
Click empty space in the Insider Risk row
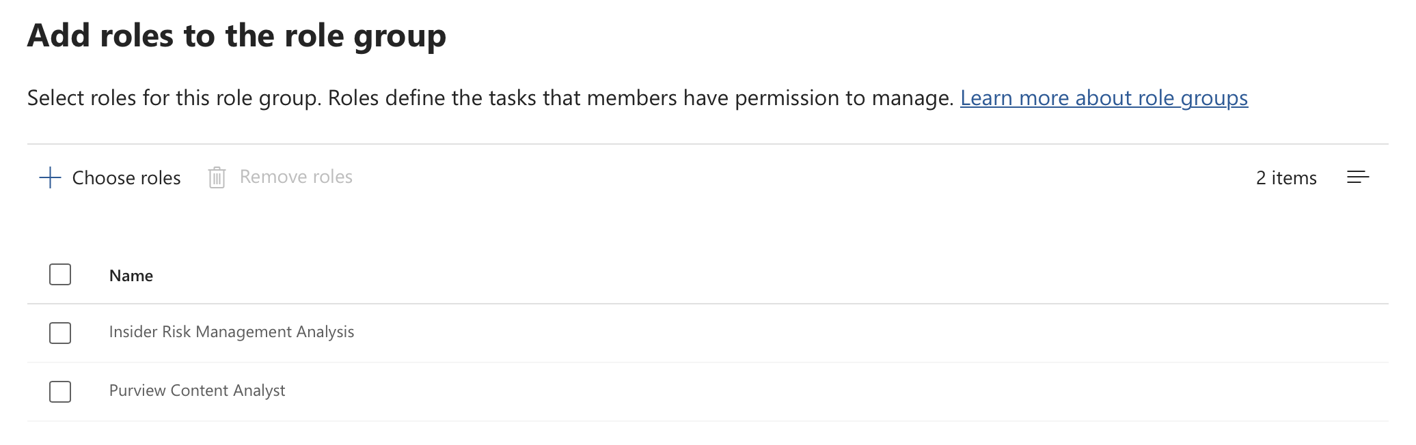tap(820, 333)
